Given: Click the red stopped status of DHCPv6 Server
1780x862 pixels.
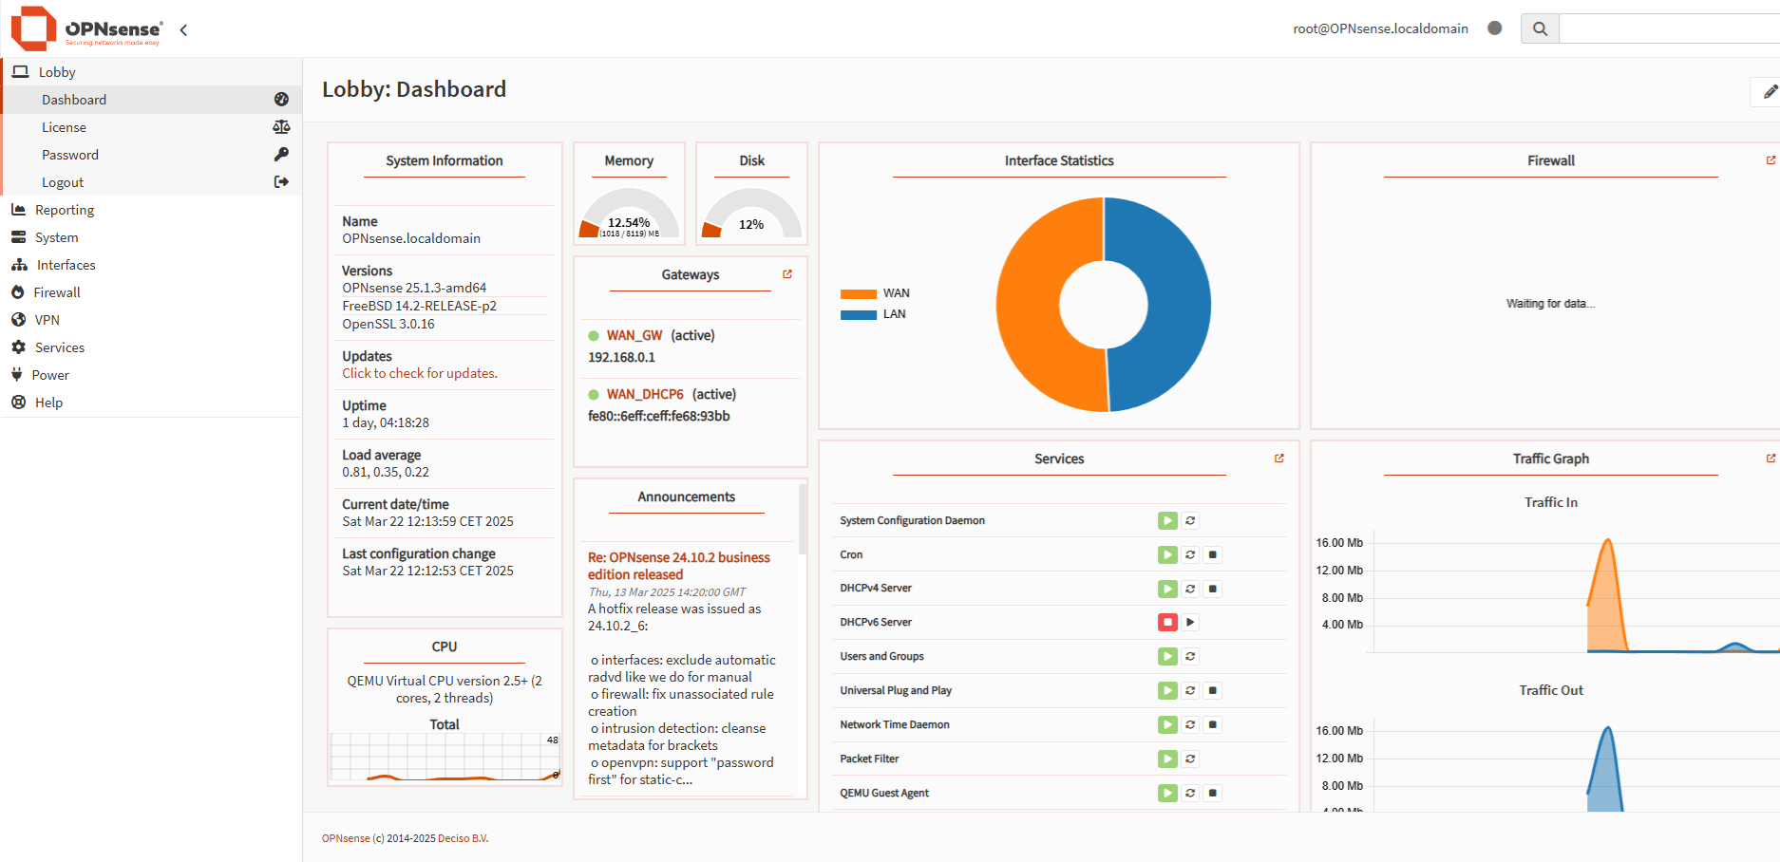Looking at the screenshot, I should tap(1167, 622).
